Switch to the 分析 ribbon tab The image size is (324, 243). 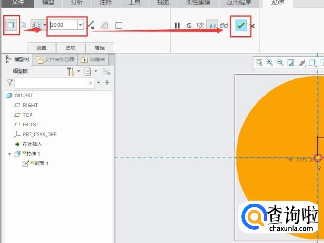tap(76, 3)
